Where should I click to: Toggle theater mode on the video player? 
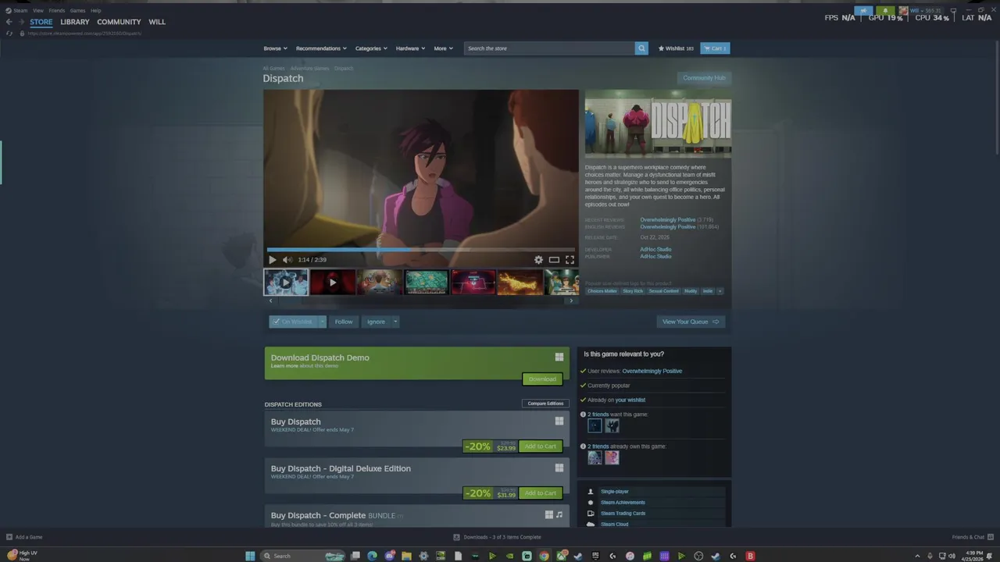coord(554,260)
